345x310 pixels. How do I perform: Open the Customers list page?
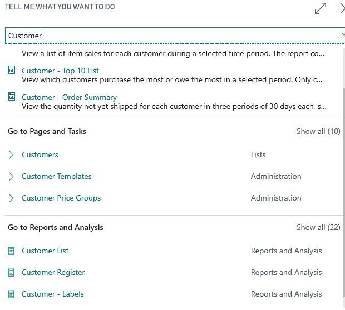coord(40,155)
